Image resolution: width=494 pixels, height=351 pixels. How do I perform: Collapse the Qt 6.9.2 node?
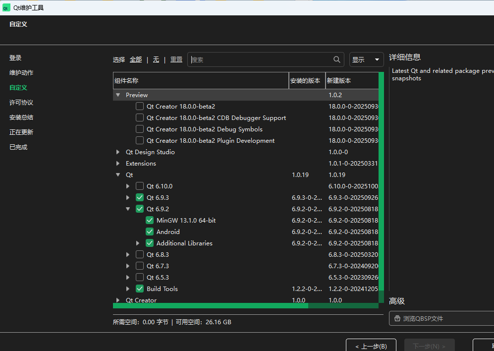click(128, 209)
